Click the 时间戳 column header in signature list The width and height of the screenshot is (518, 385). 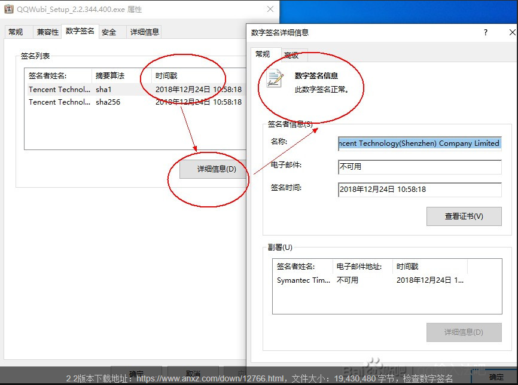point(198,76)
